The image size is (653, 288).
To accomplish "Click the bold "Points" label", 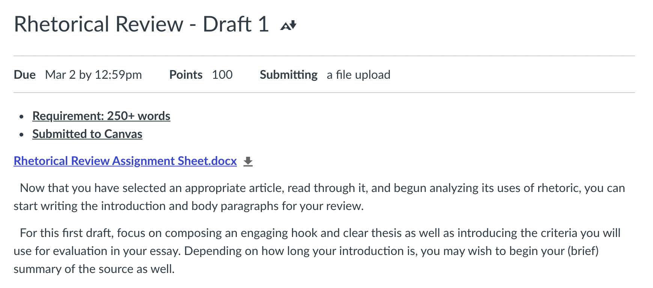I will [x=186, y=75].
